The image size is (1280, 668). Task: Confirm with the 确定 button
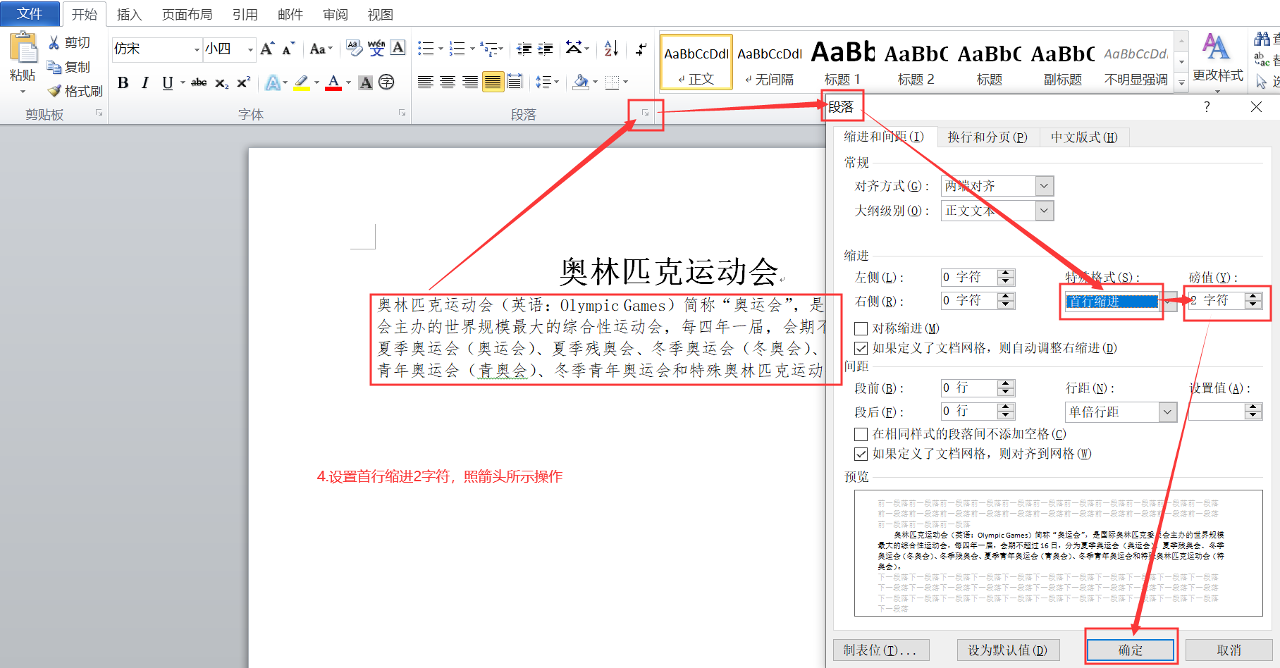[1131, 650]
